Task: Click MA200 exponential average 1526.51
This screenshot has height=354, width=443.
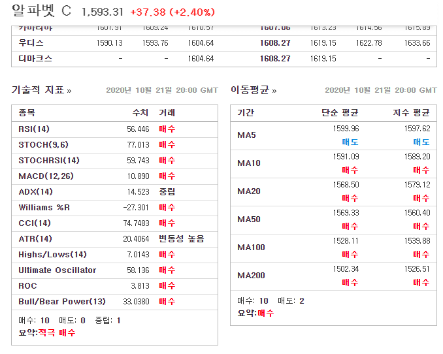Action: (x=417, y=268)
